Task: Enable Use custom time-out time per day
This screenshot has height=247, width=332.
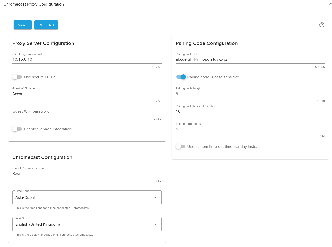Action: [x=181, y=146]
